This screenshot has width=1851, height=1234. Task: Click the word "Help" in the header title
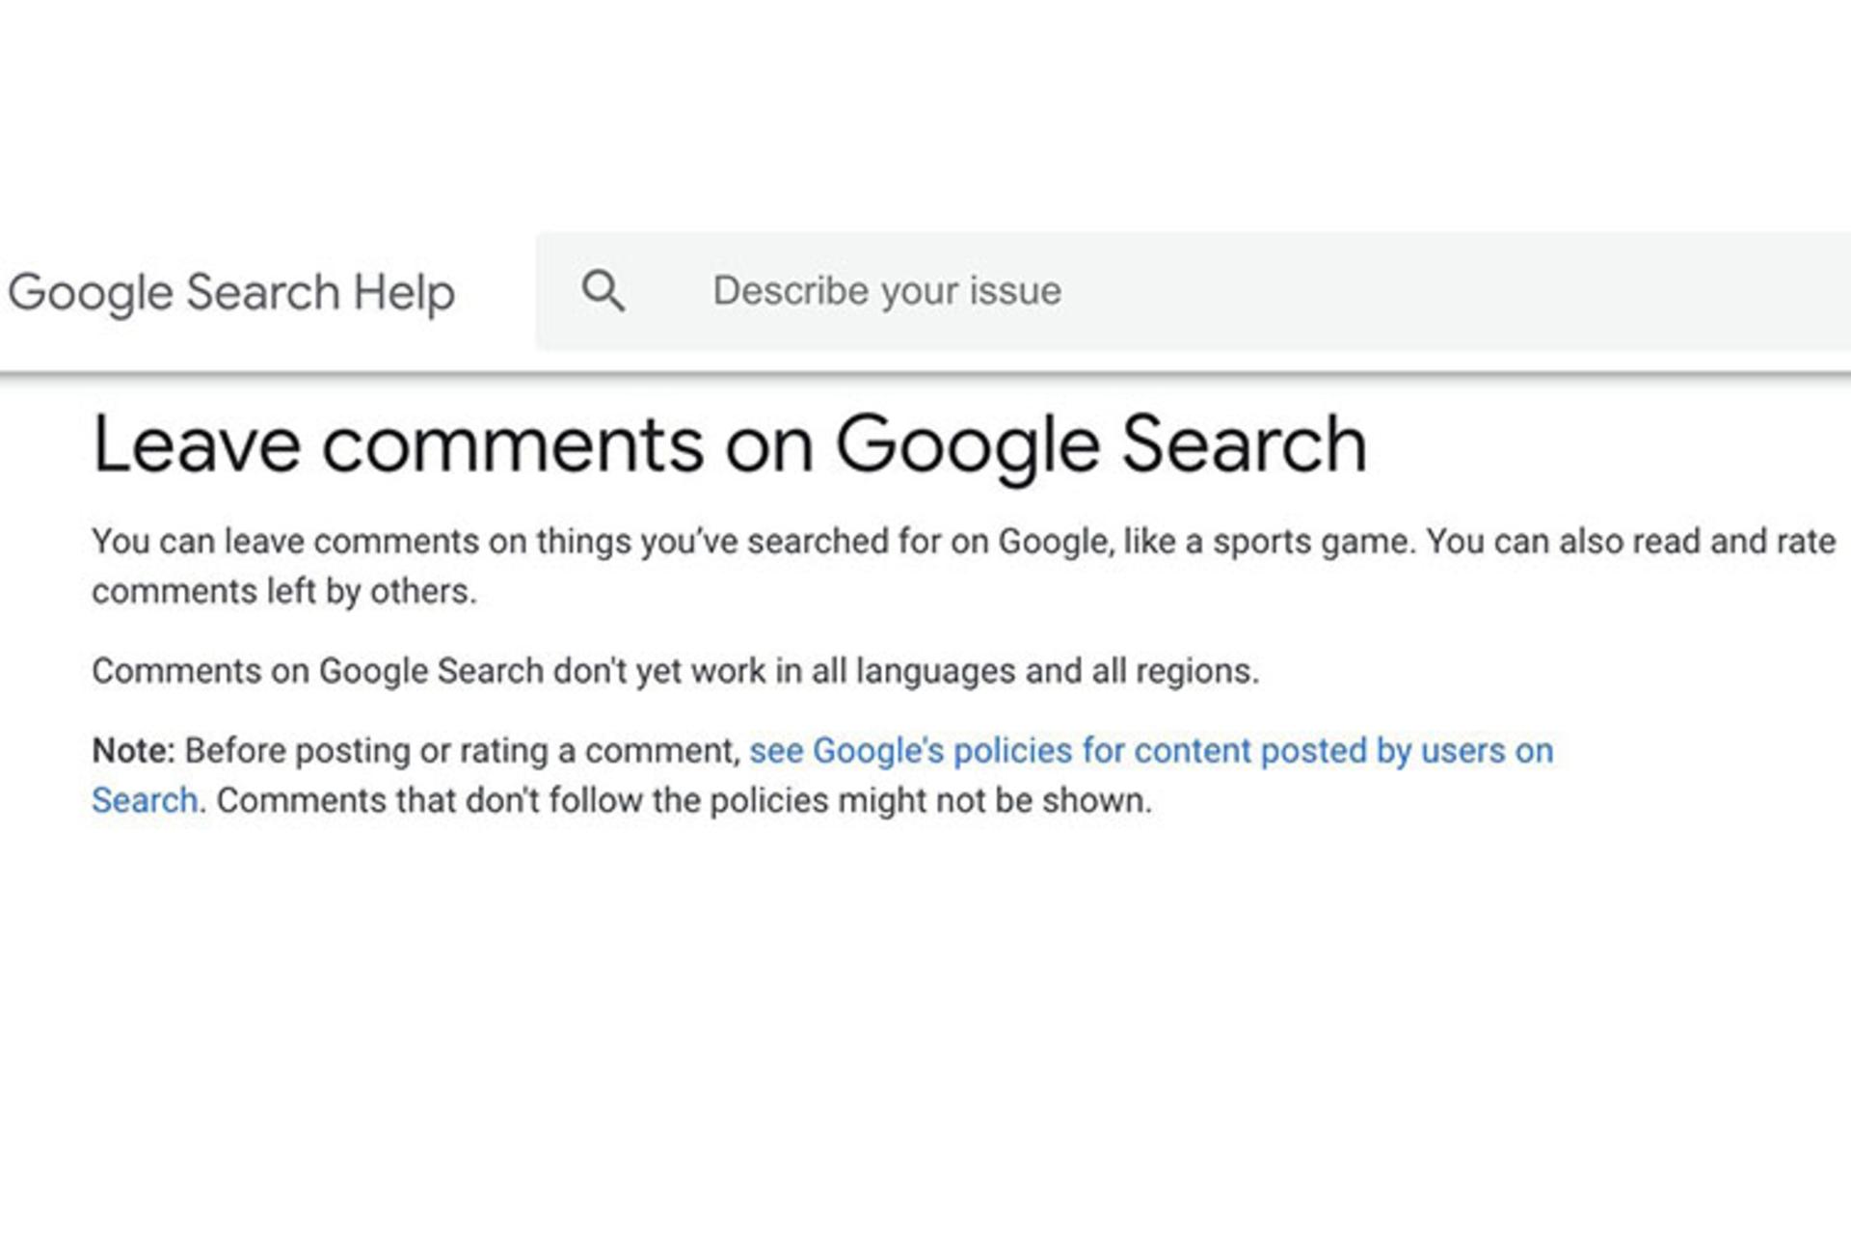[404, 292]
